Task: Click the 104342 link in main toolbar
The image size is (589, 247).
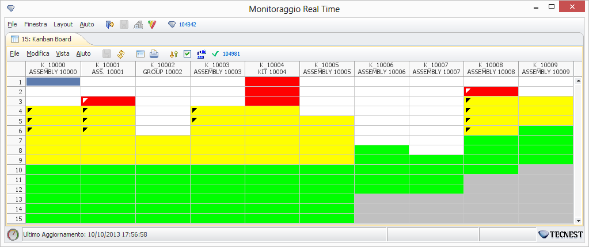Action: click(x=188, y=25)
